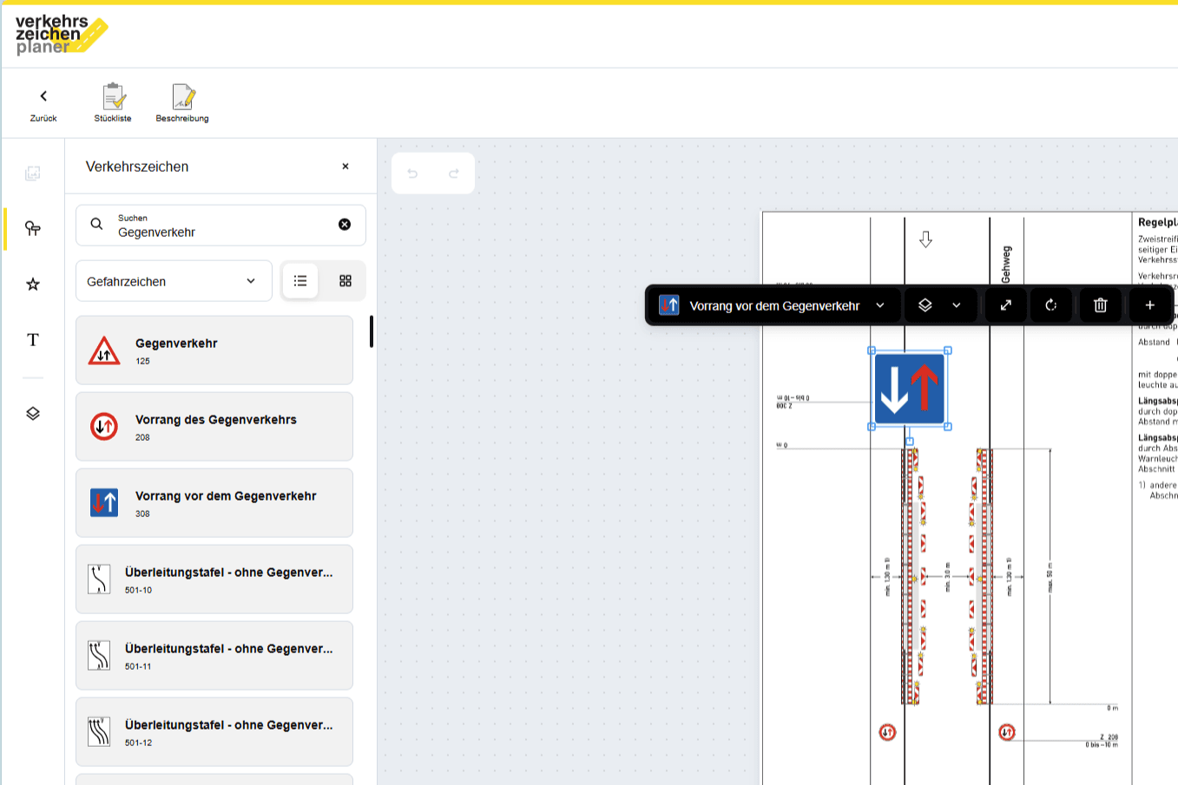Viewport: 1178px width, 785px height.
Task: Click the sign list scrollbar
Action: click(x=372, y=331)
